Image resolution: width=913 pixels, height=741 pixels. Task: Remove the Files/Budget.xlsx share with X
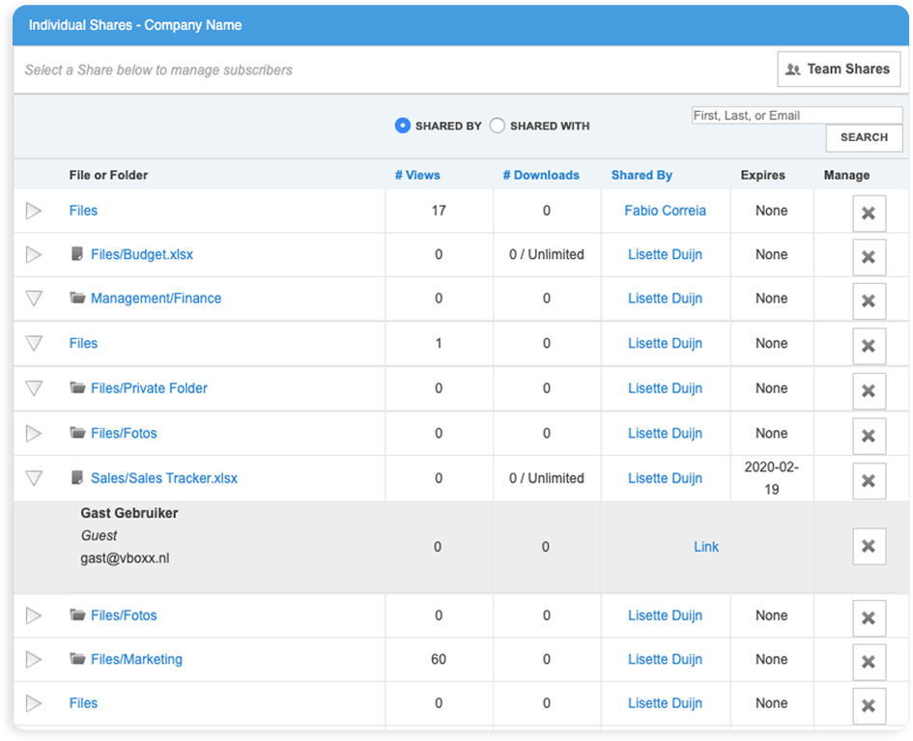(868, 257)
